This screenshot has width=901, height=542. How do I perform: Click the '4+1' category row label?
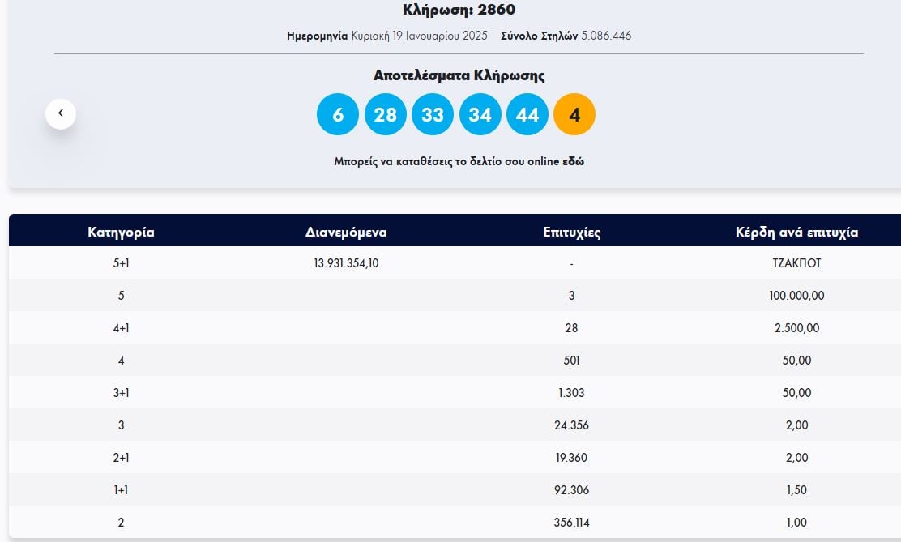[121, 328]
